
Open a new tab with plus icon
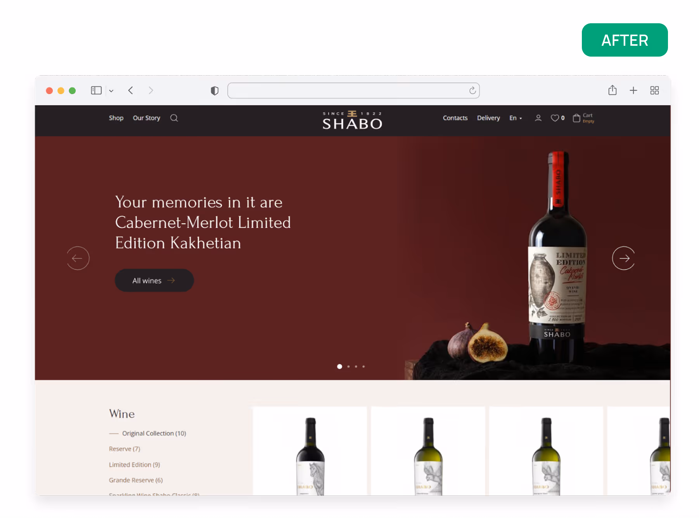pos(633,90)
